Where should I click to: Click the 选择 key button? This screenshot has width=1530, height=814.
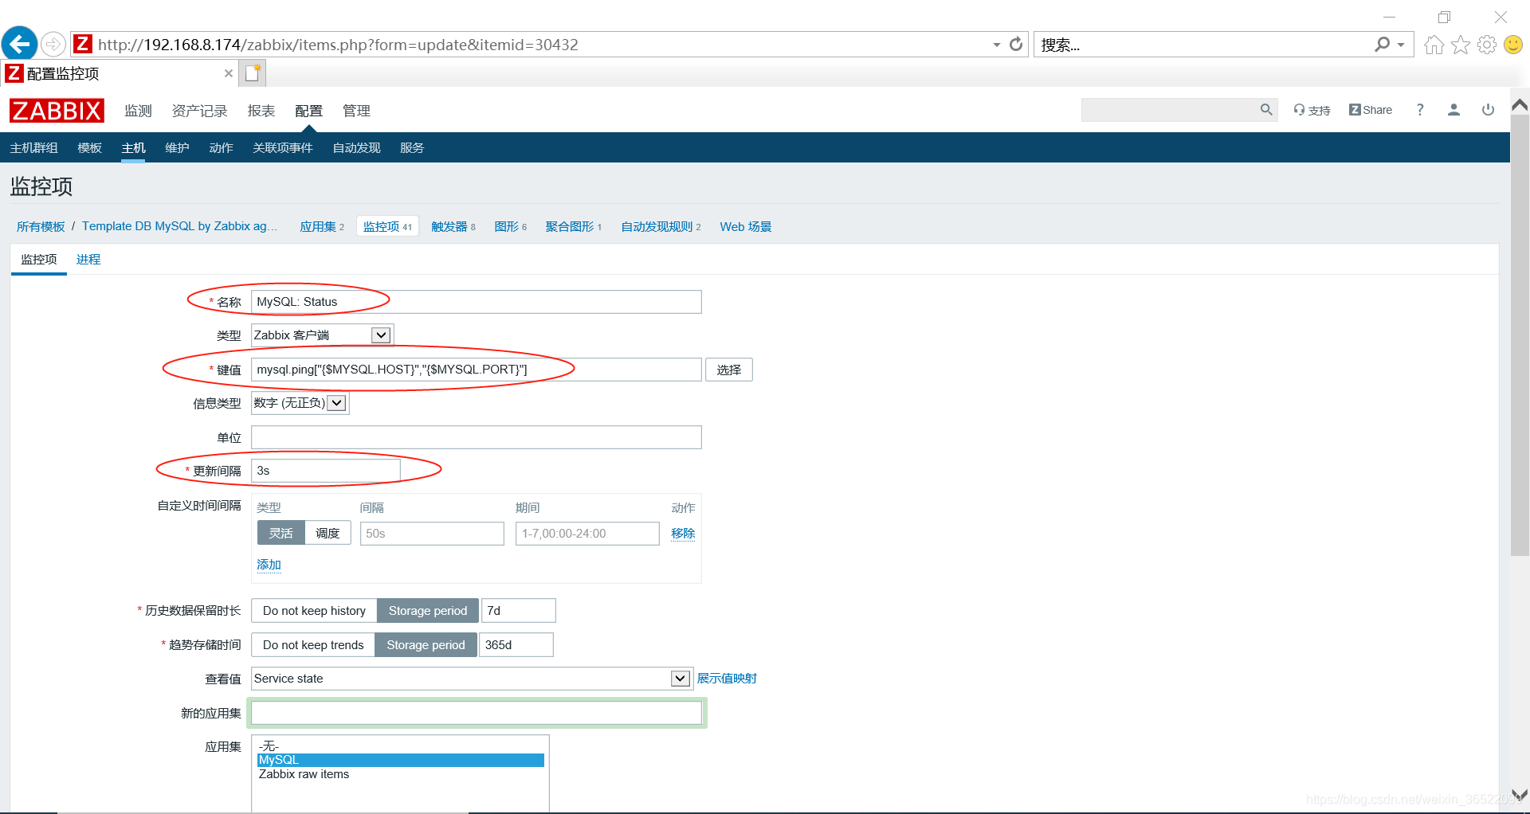click(x=728, y=370)
